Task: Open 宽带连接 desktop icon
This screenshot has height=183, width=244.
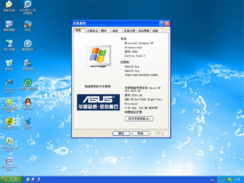Action: (x=28, y=63)
